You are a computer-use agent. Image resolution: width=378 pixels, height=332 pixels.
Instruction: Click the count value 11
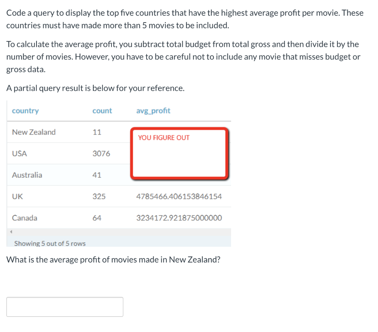pyautogui.click(x=97, y=132)
